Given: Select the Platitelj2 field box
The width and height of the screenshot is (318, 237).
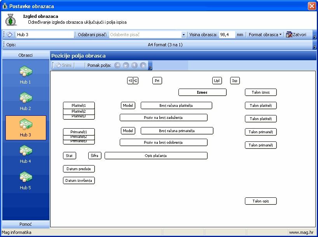Looking at the screenshot, I should (x=79, y=112).
